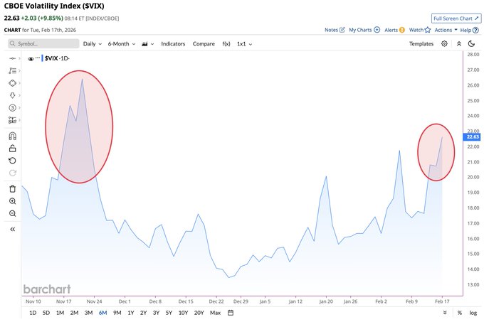Click the zoom out magnifier icon
Viewport: 484px width, 322px height.
(12, 213)
